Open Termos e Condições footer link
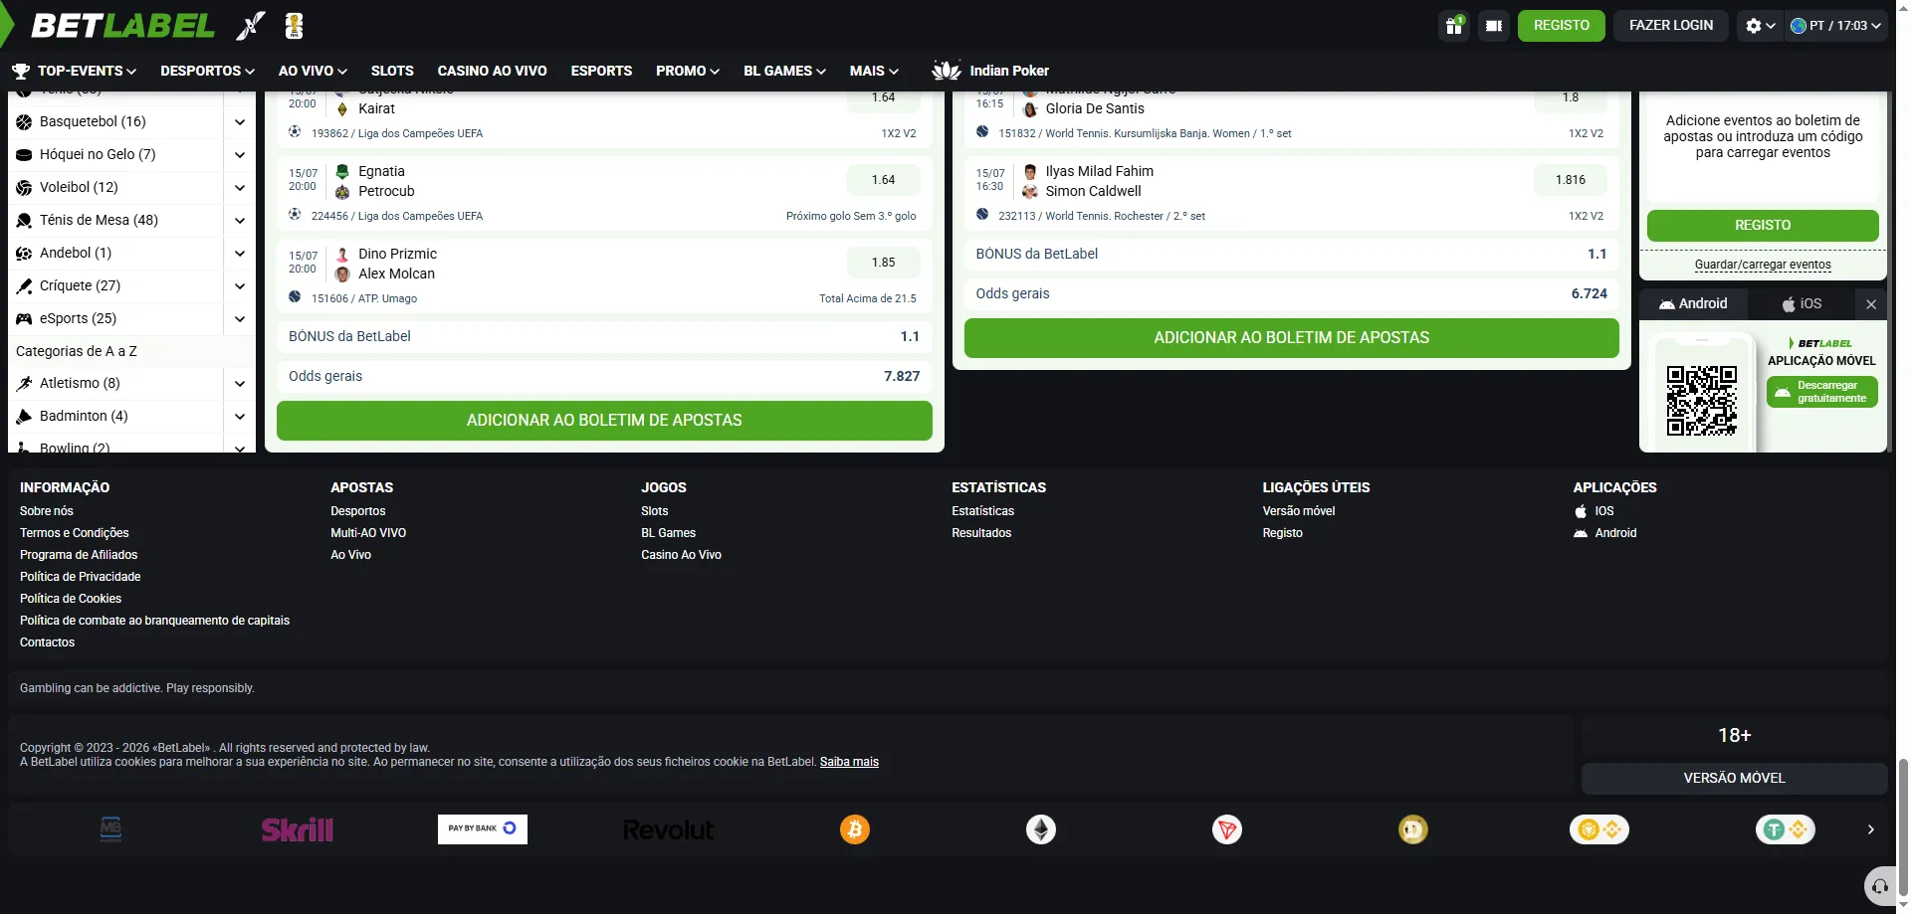The image size is (1911, 914). point(75,533)
